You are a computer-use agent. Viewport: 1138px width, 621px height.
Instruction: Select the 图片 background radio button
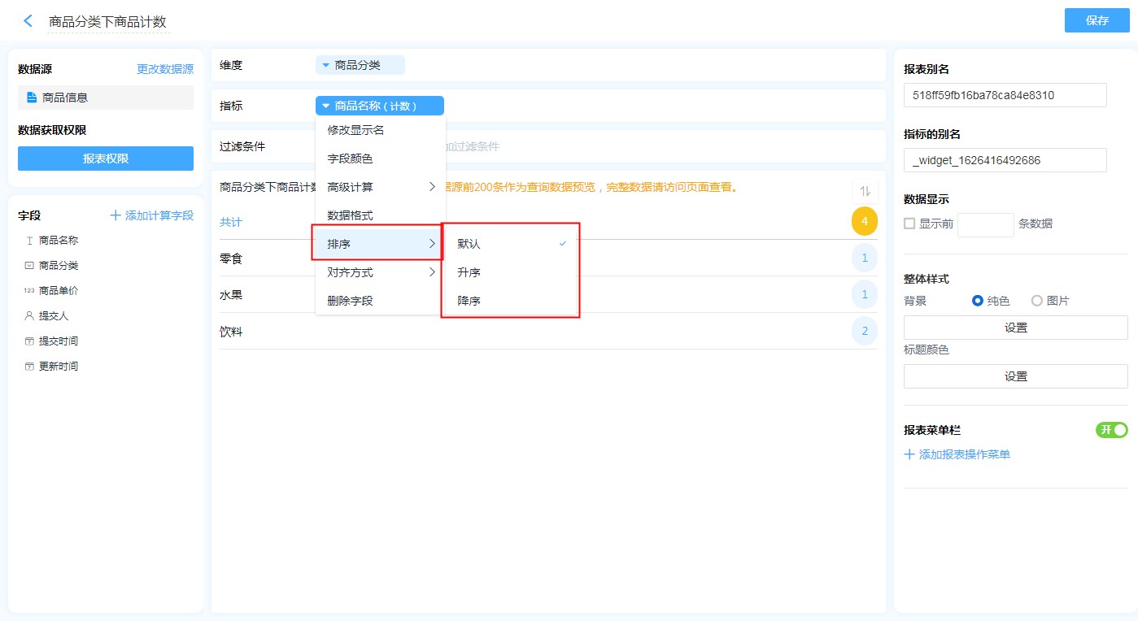[x=1036, y=301]
